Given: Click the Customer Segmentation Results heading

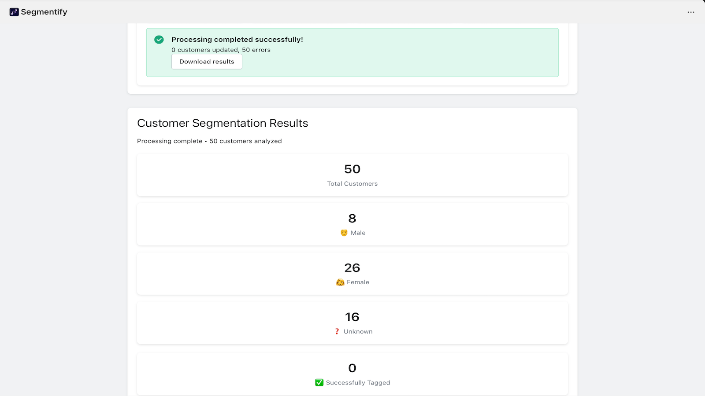Looking at the screenshot, I should pos(223,123).
